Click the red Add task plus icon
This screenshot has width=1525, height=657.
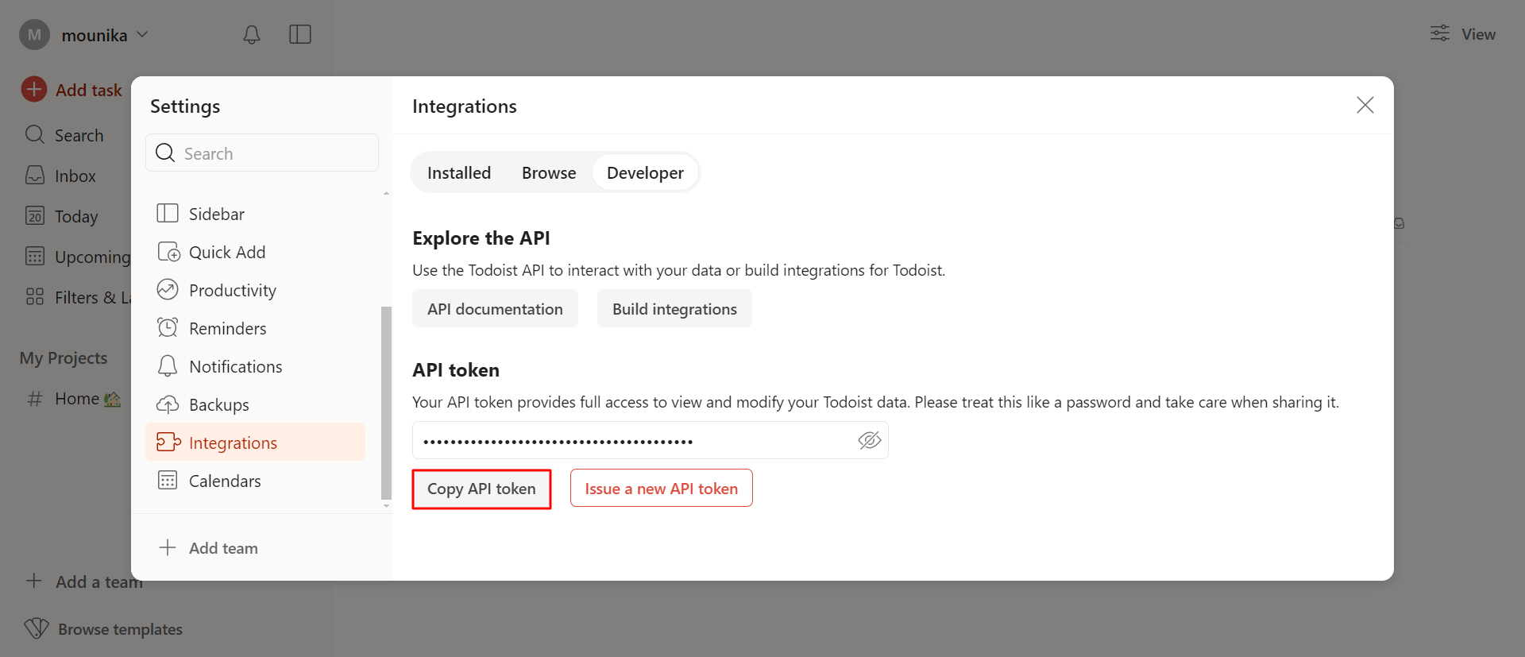pyautogui.click(x=34, y=89)
